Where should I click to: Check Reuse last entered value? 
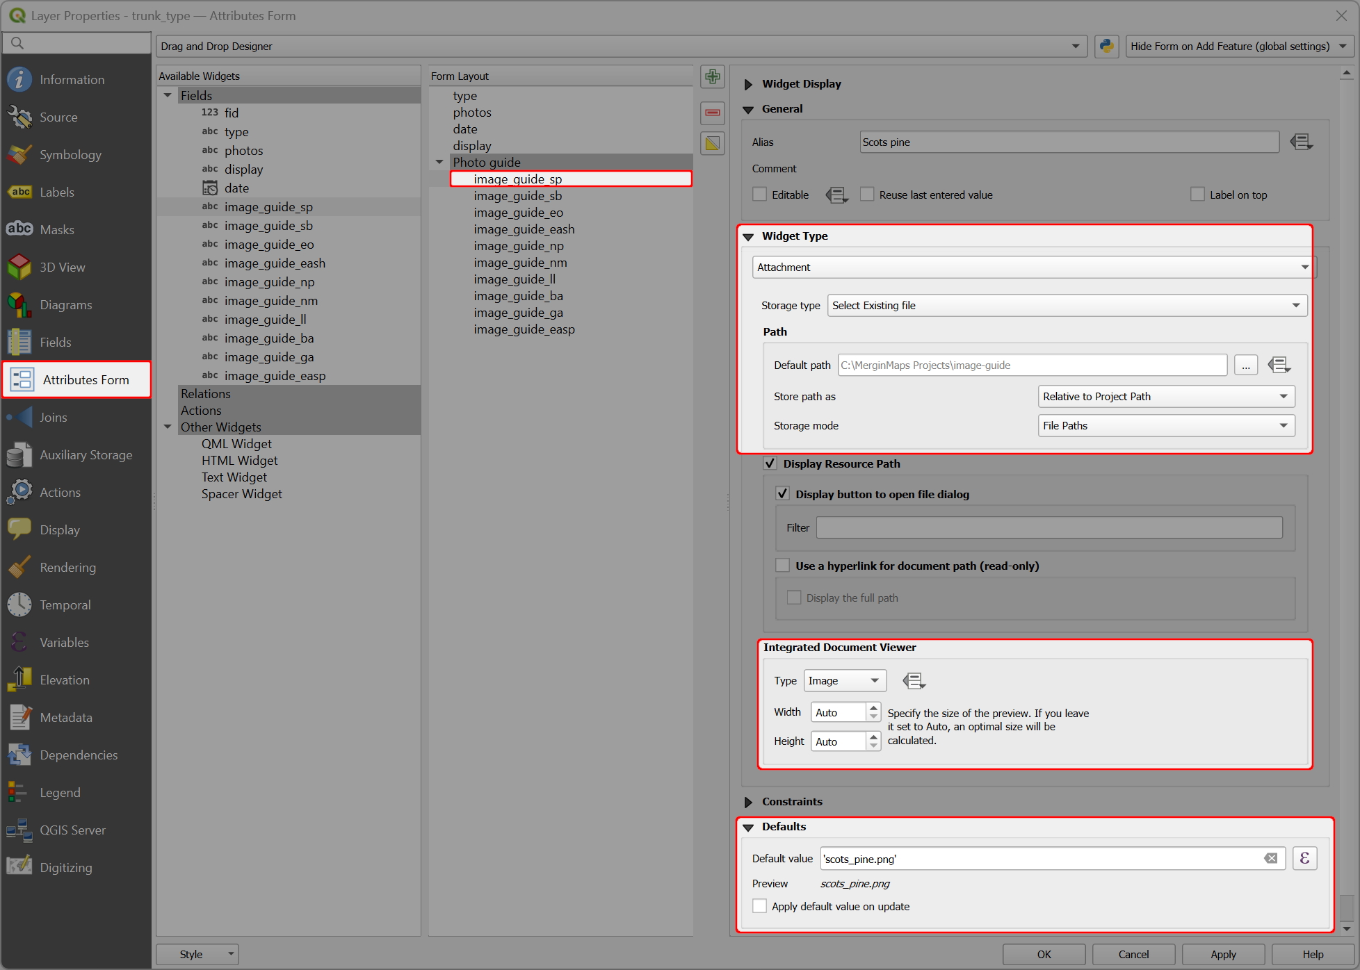click(x=867, y=195)
